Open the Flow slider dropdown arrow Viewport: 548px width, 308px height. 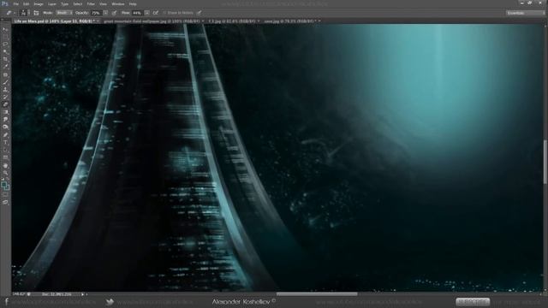pyautogui.click(x=146, y=13)
